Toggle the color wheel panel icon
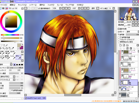This screenshot has height=103, width=139. 1,8
